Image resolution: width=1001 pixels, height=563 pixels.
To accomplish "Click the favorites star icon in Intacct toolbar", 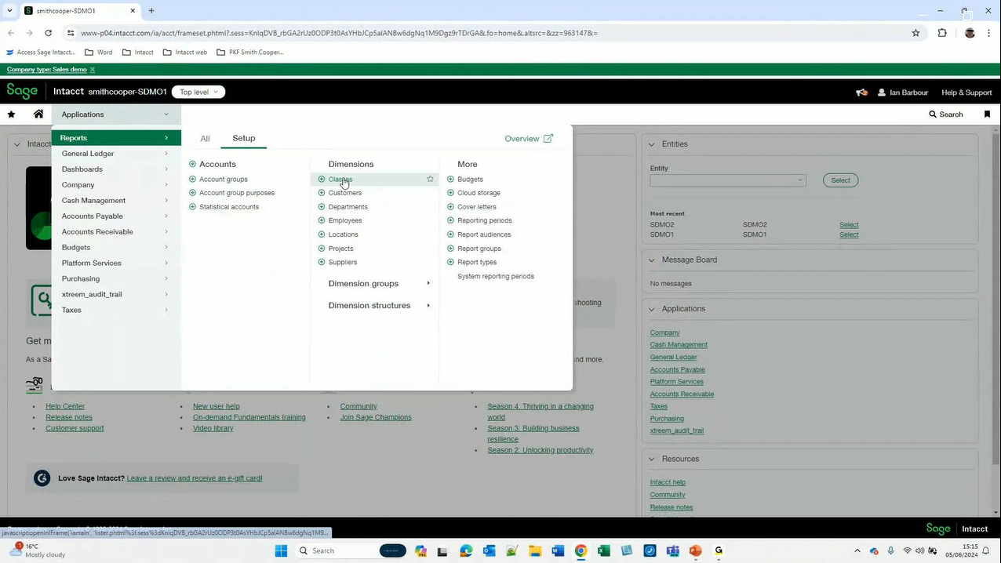I will click(x=11, y=114).
